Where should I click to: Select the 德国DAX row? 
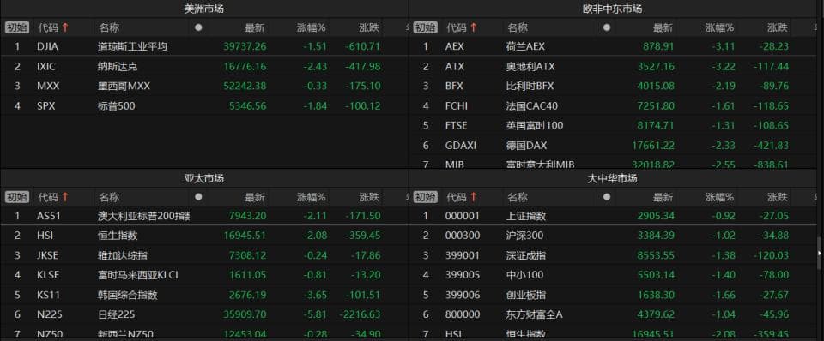(x=612, y=146)
